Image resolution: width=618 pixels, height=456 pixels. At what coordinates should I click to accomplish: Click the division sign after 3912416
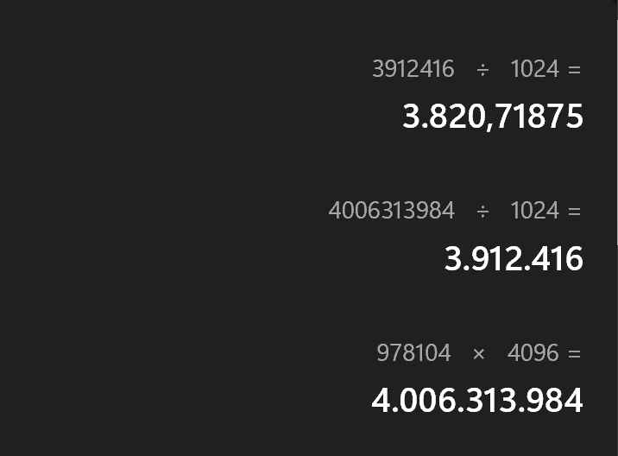482,71
